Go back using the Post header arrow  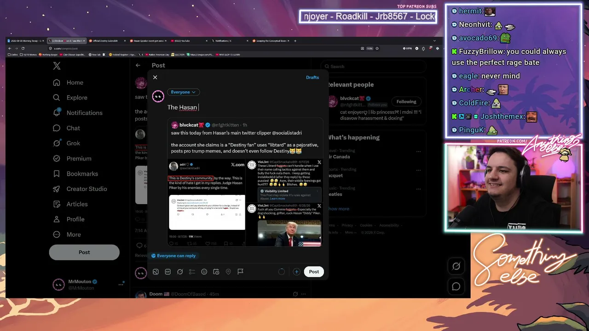[138, 65]
